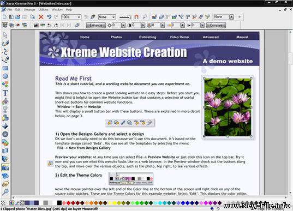Pick the bright red color swatch
Viewport: 293px width, 211px height.
68,203
